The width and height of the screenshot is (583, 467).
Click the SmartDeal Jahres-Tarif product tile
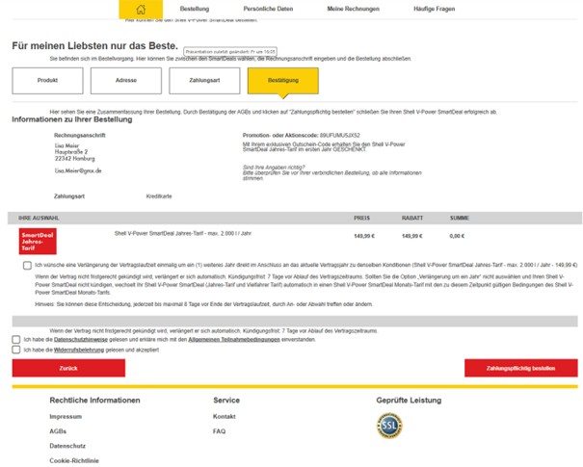(39, 241)
